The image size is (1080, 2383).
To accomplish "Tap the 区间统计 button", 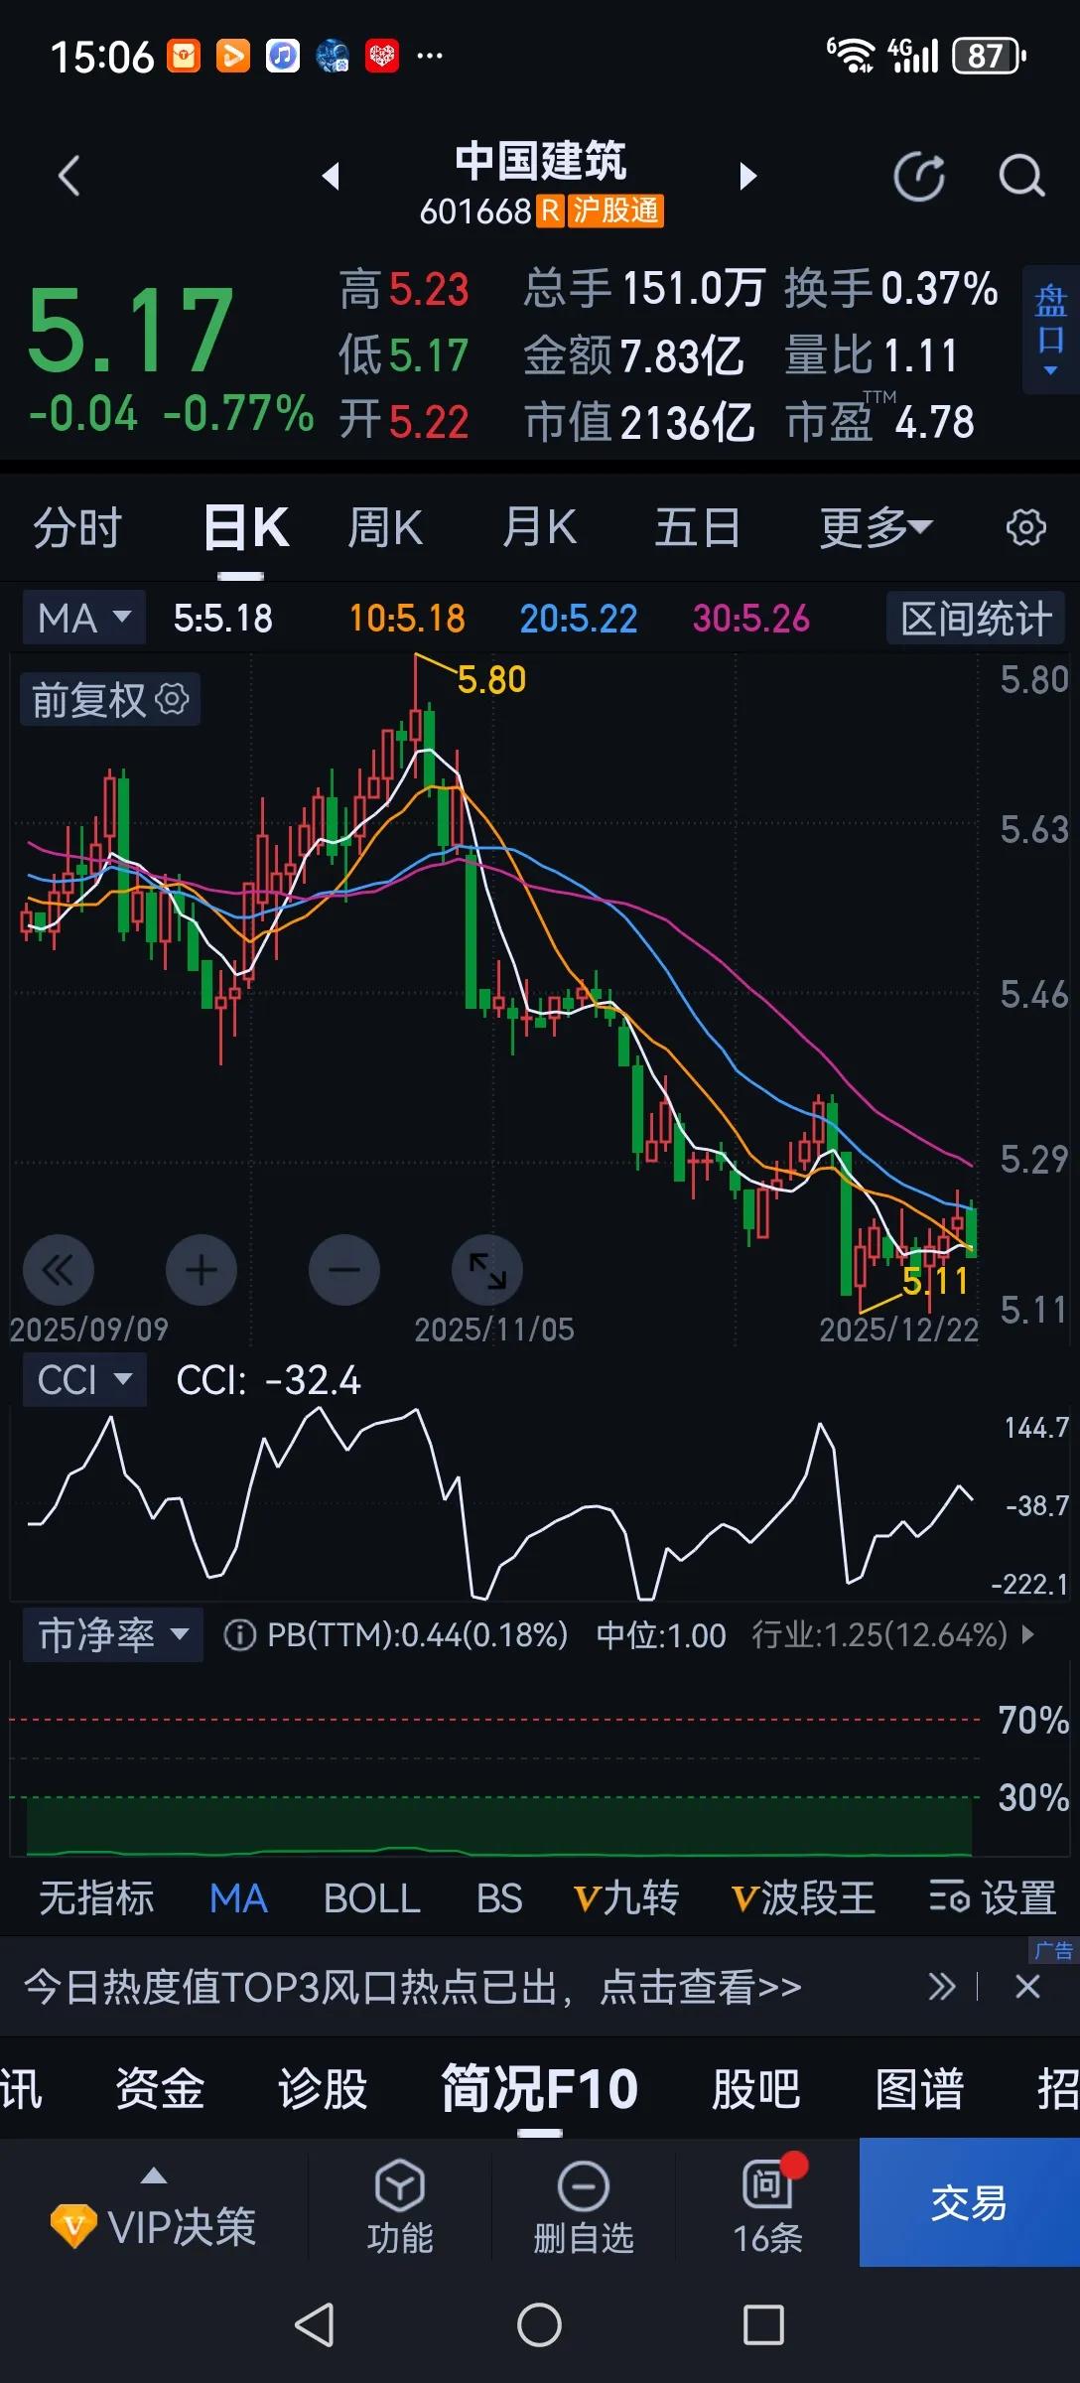I will (x=976, y=618).
